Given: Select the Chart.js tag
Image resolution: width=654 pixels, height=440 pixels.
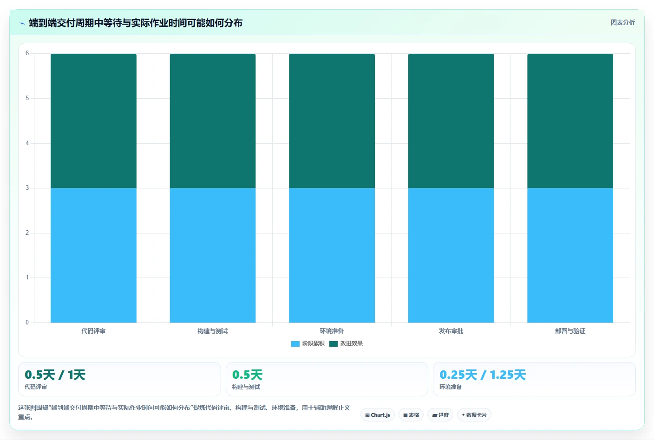Looking at the screenshot, I should (378, 415).
